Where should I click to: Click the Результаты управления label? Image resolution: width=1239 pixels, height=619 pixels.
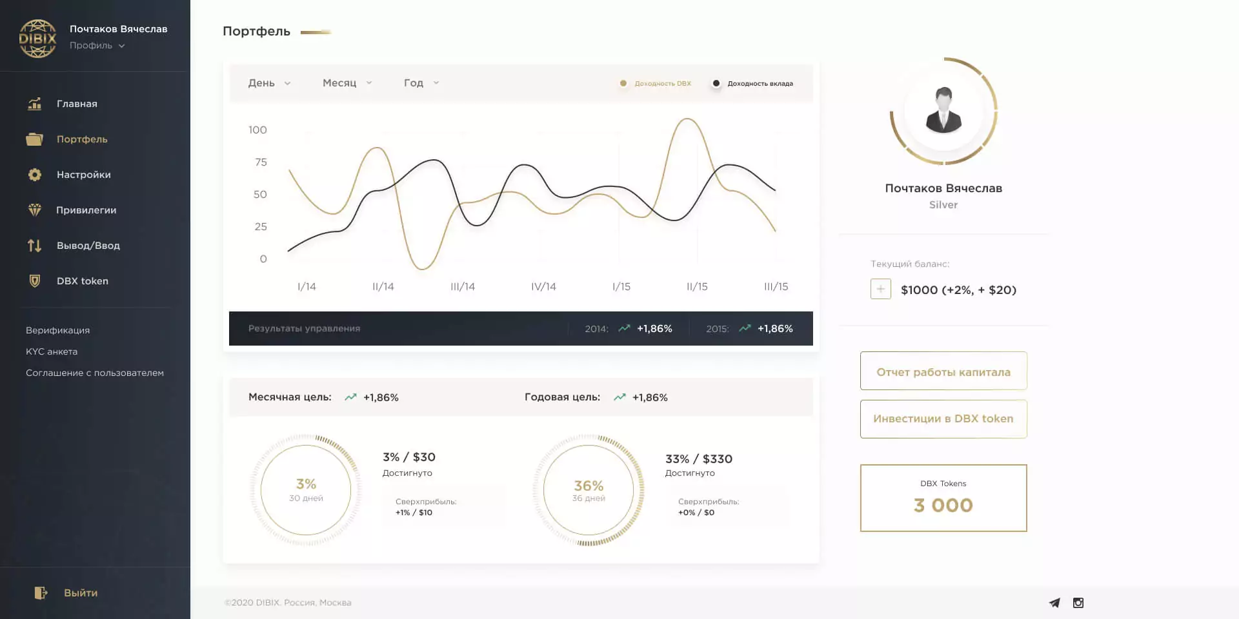coord(305,328)
